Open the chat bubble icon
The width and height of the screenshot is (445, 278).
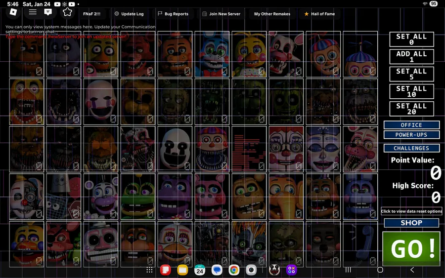click(48, 12)
